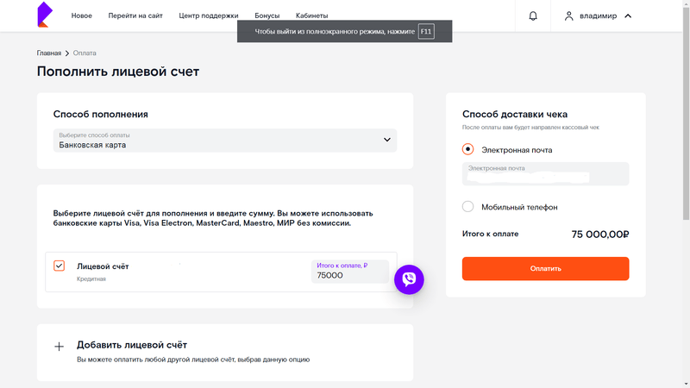Click the Электронная почта input field
690x388 pixels.
point(545,175)
